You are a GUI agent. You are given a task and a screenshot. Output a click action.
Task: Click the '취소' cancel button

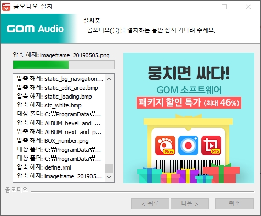(x=234, y=203)
